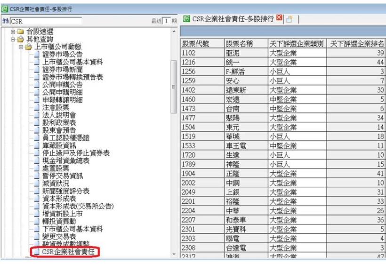The height and width of the screenshot is (264, 386).
Task: Sort by 天下評選企業類別 column header
Action: [x=298, y=44]
